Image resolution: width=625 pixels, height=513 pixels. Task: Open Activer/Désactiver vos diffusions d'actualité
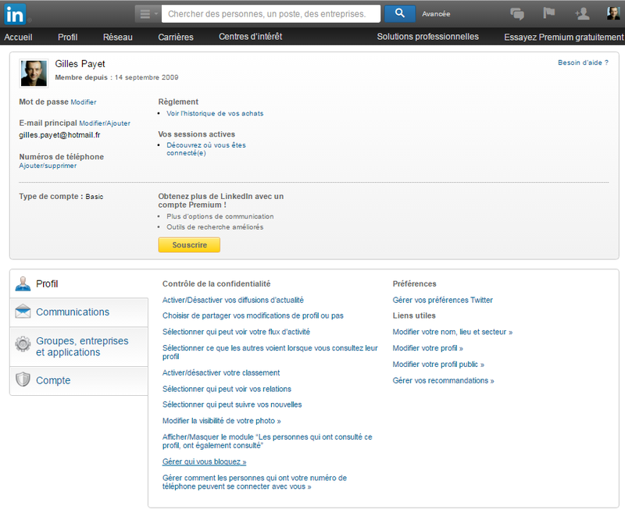233,300
